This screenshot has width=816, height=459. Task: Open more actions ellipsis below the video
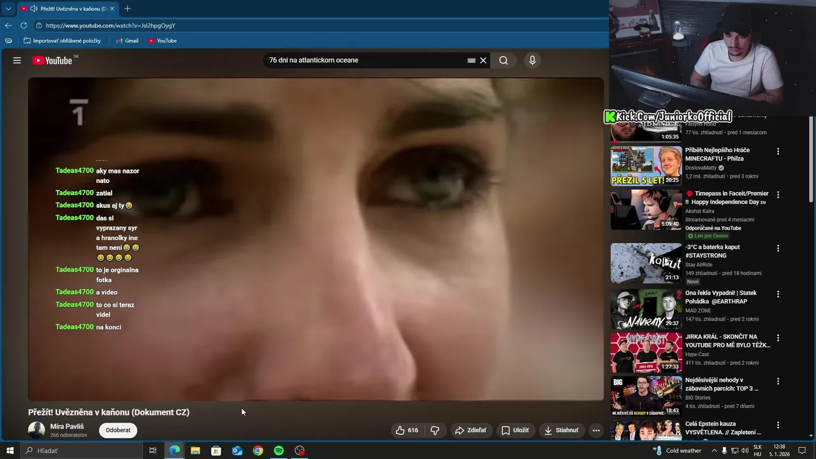[x=596, y=430]
